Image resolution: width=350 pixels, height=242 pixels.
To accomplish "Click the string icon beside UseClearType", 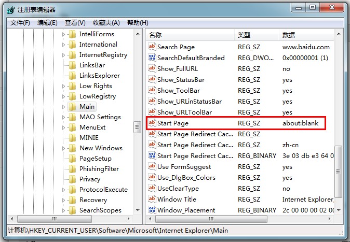I will [x=152, y=188].
